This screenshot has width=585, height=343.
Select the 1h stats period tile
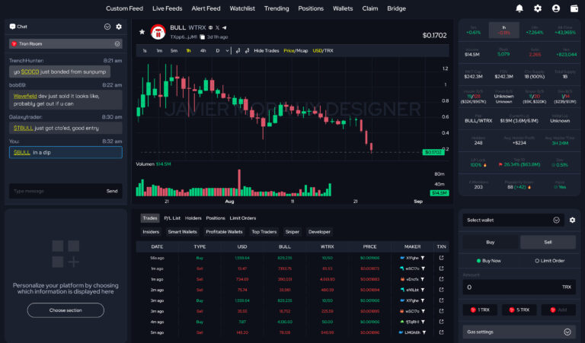(x=503, y=30)
